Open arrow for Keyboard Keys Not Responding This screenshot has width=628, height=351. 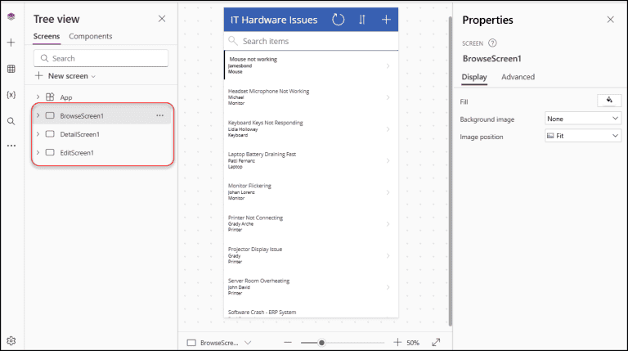tap(388, 129)
